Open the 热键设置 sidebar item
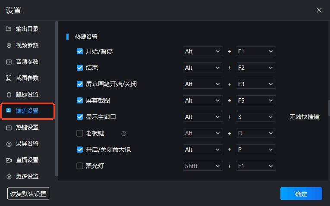Screen dimensions: 330x206 pyautogui.click(x=27, y=127)
